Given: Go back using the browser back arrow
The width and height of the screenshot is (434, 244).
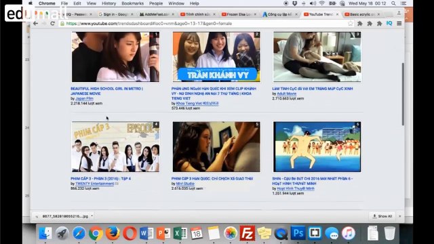Looking at the screenshot, I should point(35,24).
